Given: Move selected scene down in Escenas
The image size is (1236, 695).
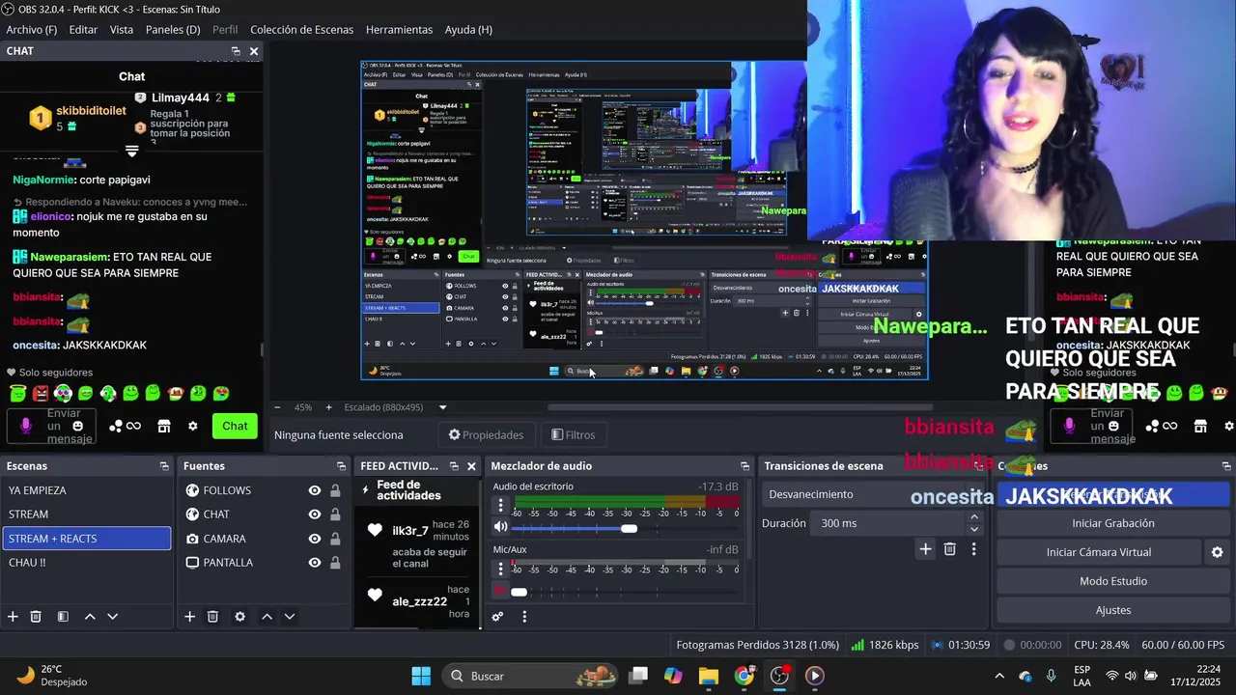Looking at the screenshot, I should pyautogui.click(x=112, y=617).
